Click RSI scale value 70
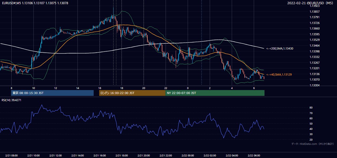337x158 pixels. point(311,113)
